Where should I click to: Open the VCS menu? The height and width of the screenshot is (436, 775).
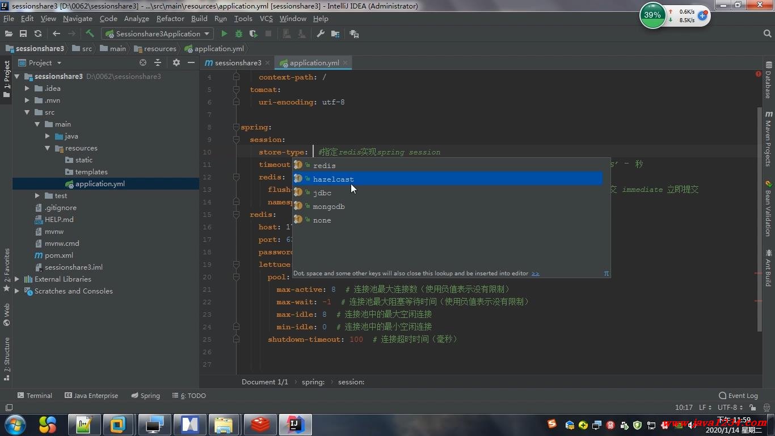pyautogui.click(x=266, y=19)
